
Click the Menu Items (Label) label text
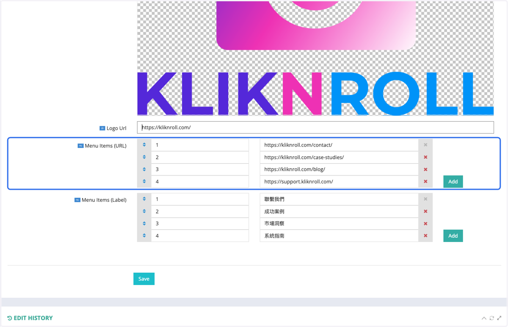coord(104,200)
